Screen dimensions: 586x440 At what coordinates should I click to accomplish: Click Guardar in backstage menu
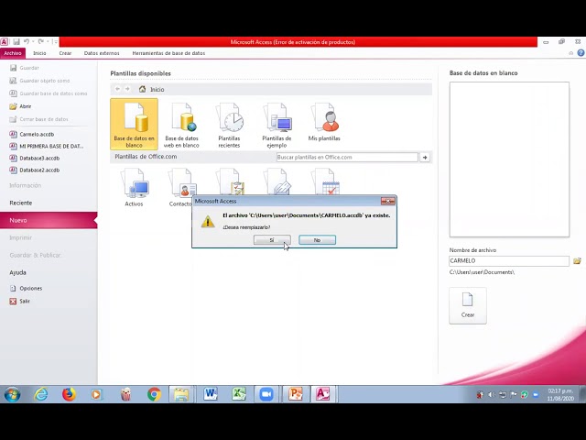coord(25,68)
